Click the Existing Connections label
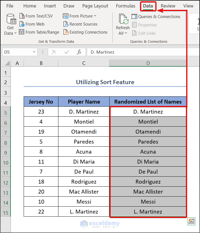200x233 pixels. [88, 32]
